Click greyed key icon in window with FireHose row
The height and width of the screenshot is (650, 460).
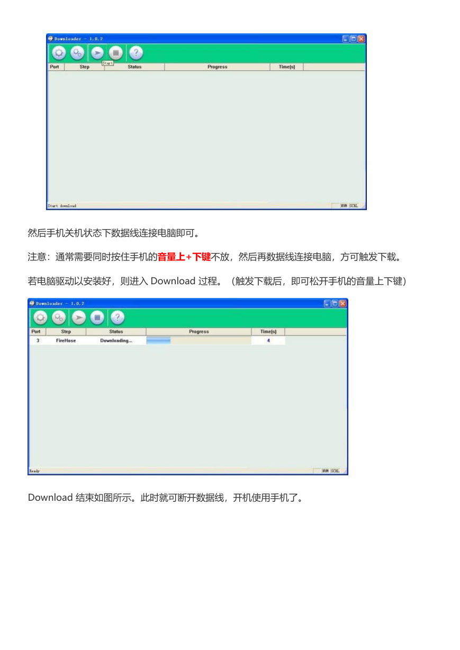pyautogui.click(x=59, y=318)
